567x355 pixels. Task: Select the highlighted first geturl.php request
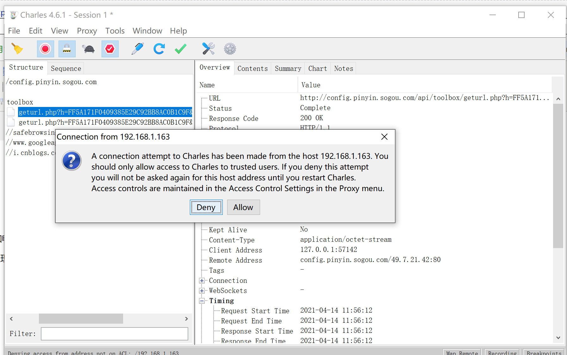coord(105,112)
